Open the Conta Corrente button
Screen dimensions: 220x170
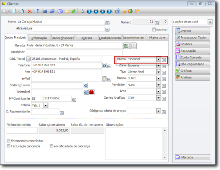pos(192,58)
